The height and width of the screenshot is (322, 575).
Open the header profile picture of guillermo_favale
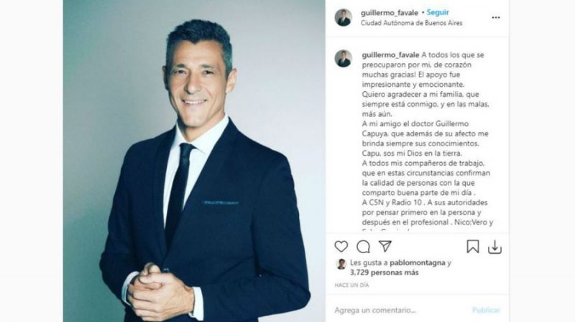click(344, 17)
